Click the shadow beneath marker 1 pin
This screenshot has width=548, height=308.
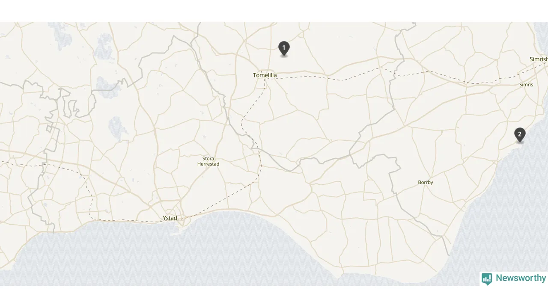click(x=284, y=56)
